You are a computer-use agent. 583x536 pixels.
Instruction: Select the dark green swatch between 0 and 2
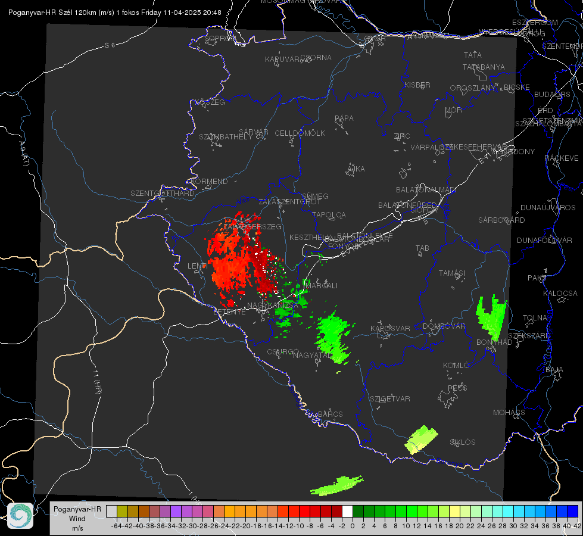tap(358, 511)
